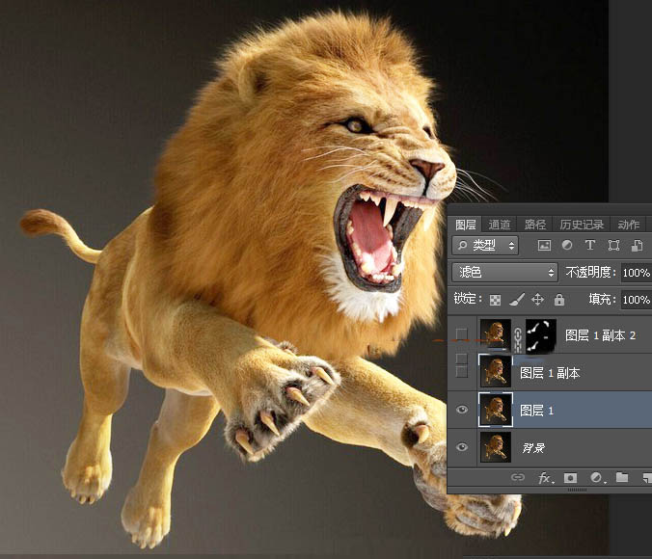Click the 不透明度 opacity label

click(588, 272)
